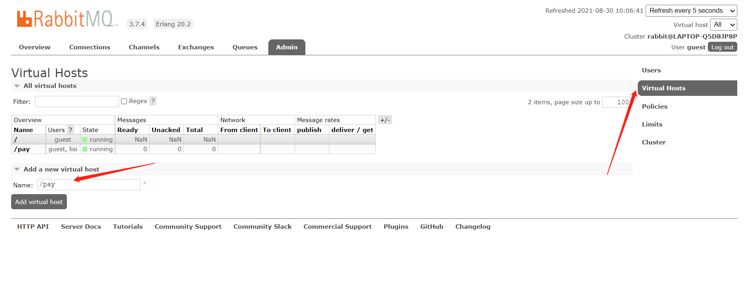Click the running state of / row
The height and width of the screenshot is (288, 756).
coord(98,140)
